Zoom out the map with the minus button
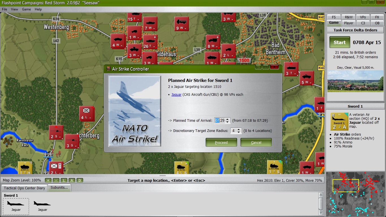The image size is (386, 217). [x=56, y=180]
